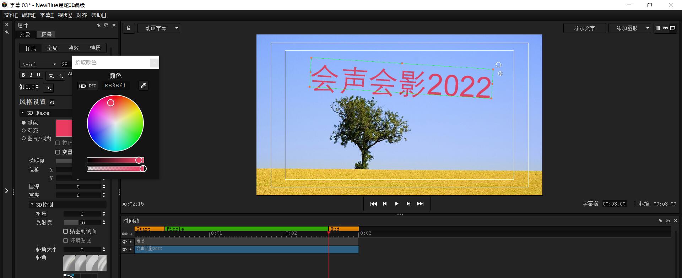
Task: Jump to the end of playback
Action: click(x=420, y=204)
